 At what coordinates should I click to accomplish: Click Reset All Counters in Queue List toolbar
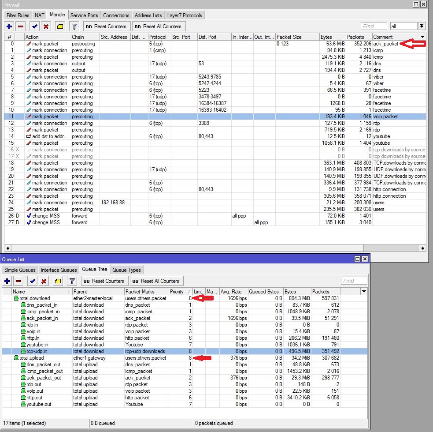coord(156,281)
